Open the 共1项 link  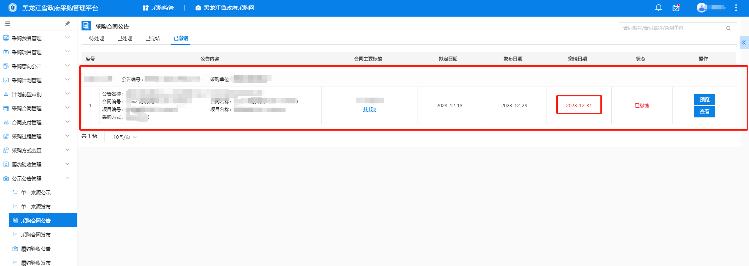(x=369, y=110)
